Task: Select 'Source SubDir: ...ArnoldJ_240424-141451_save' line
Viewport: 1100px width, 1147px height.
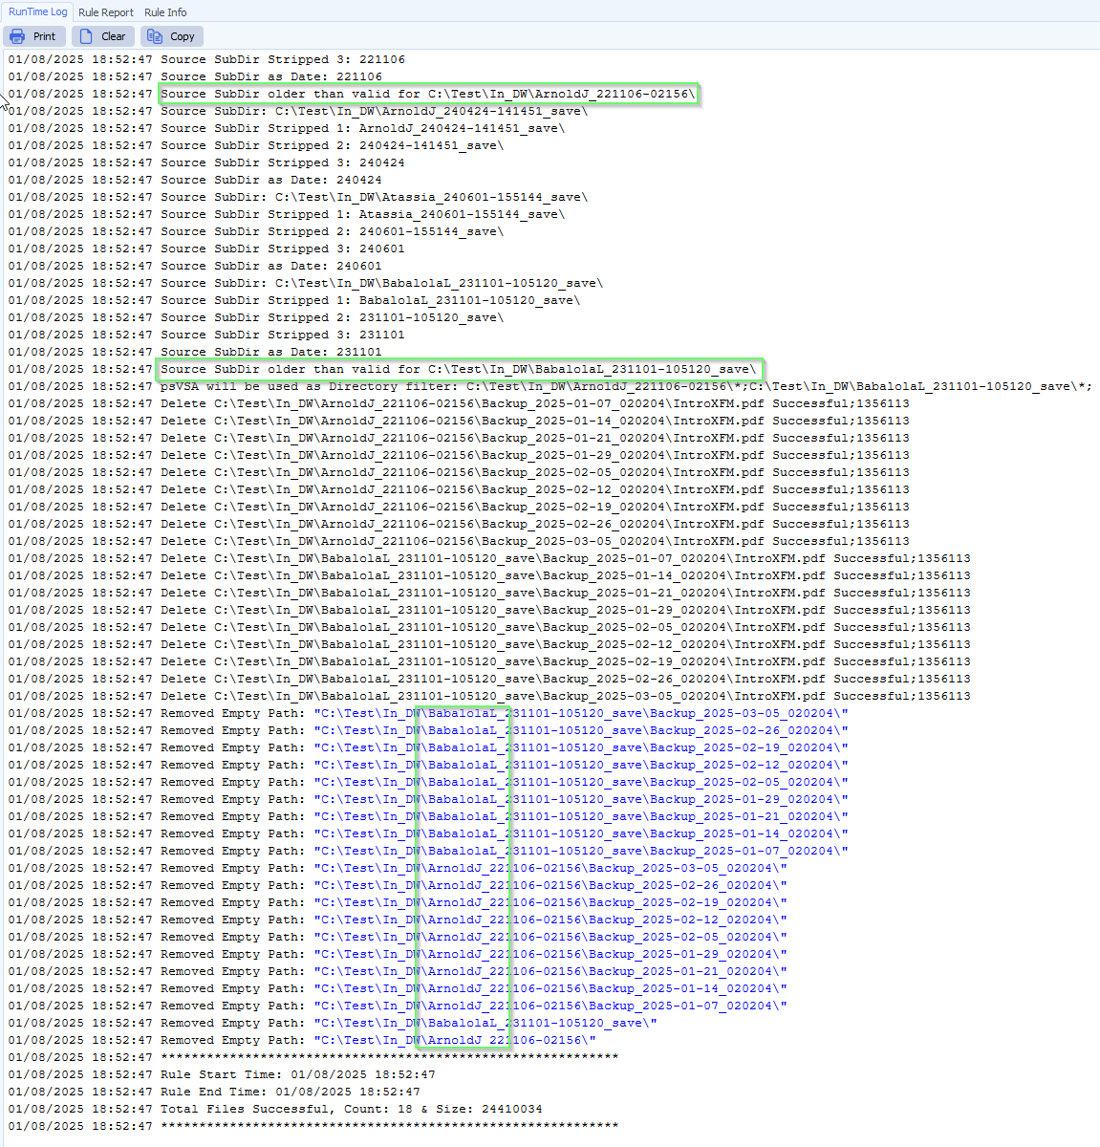Action: (298, 111)
